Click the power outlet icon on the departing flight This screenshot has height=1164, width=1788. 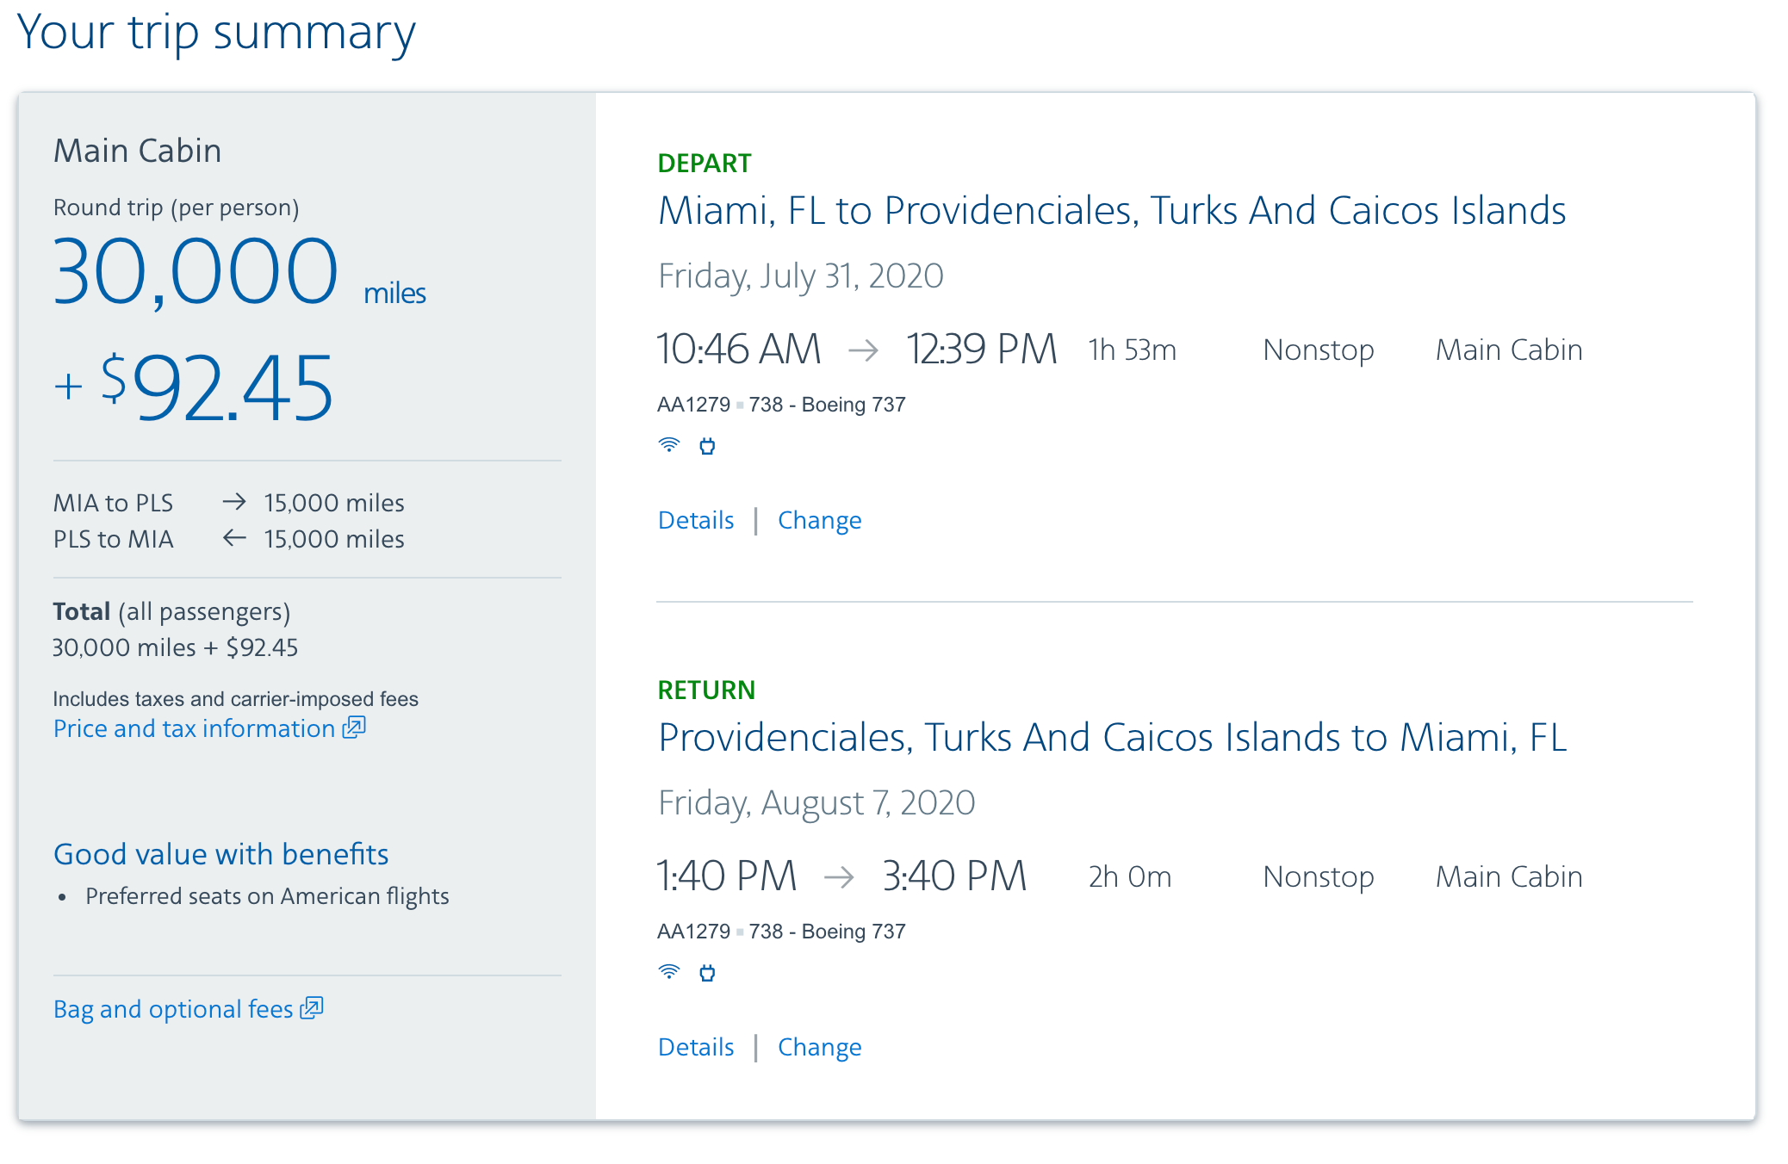(x=707, y=446)
